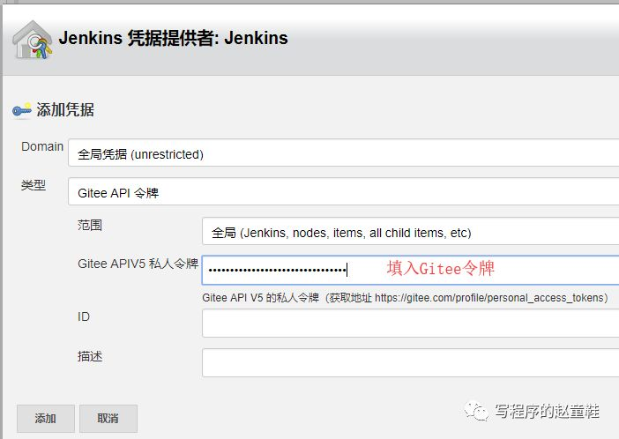Viewport: 619px width, 439px height.
Task: Click into the 描述 input field
Action: [411, 363]
